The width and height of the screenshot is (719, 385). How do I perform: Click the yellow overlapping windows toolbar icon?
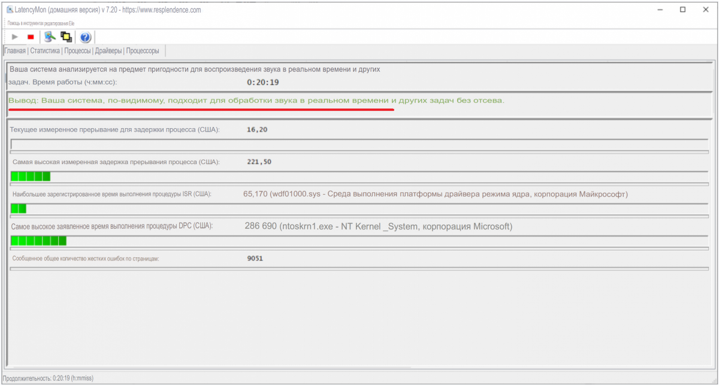tap(66, 37)
